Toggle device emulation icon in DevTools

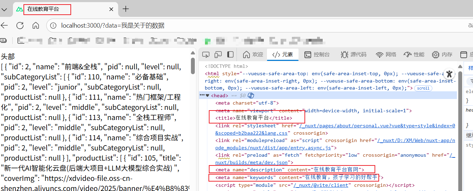click(218, 55)
